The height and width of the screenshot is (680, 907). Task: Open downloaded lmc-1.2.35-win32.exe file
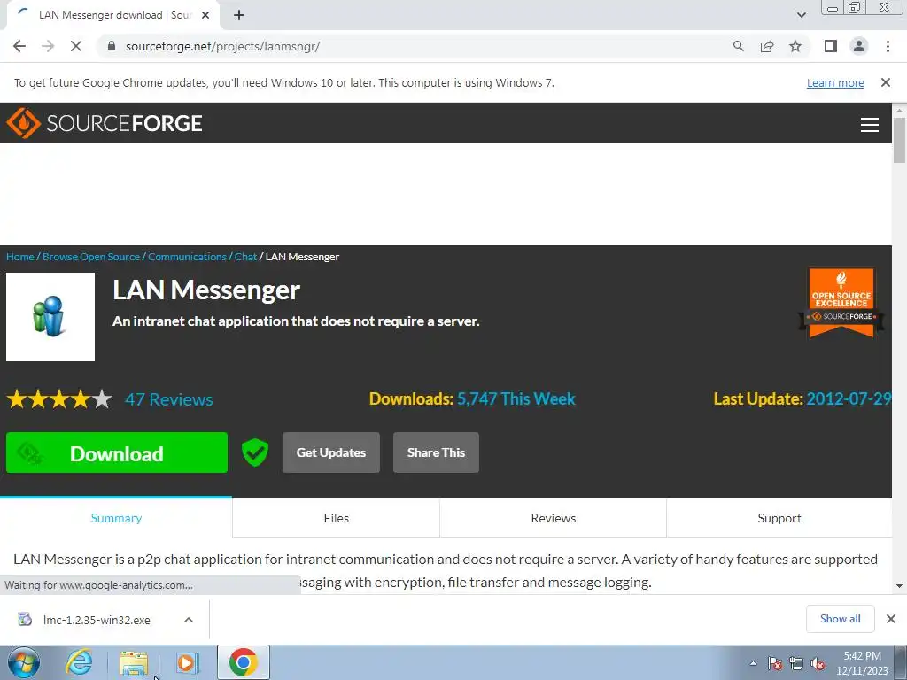click(x=96, y=620)
